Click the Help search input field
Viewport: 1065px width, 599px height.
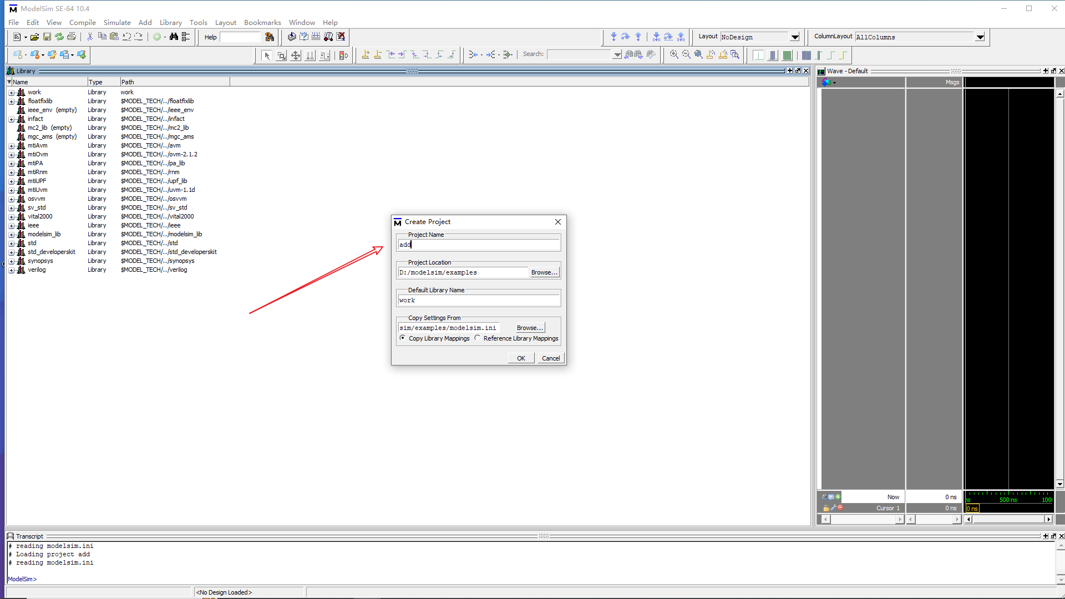click(240, 37)
